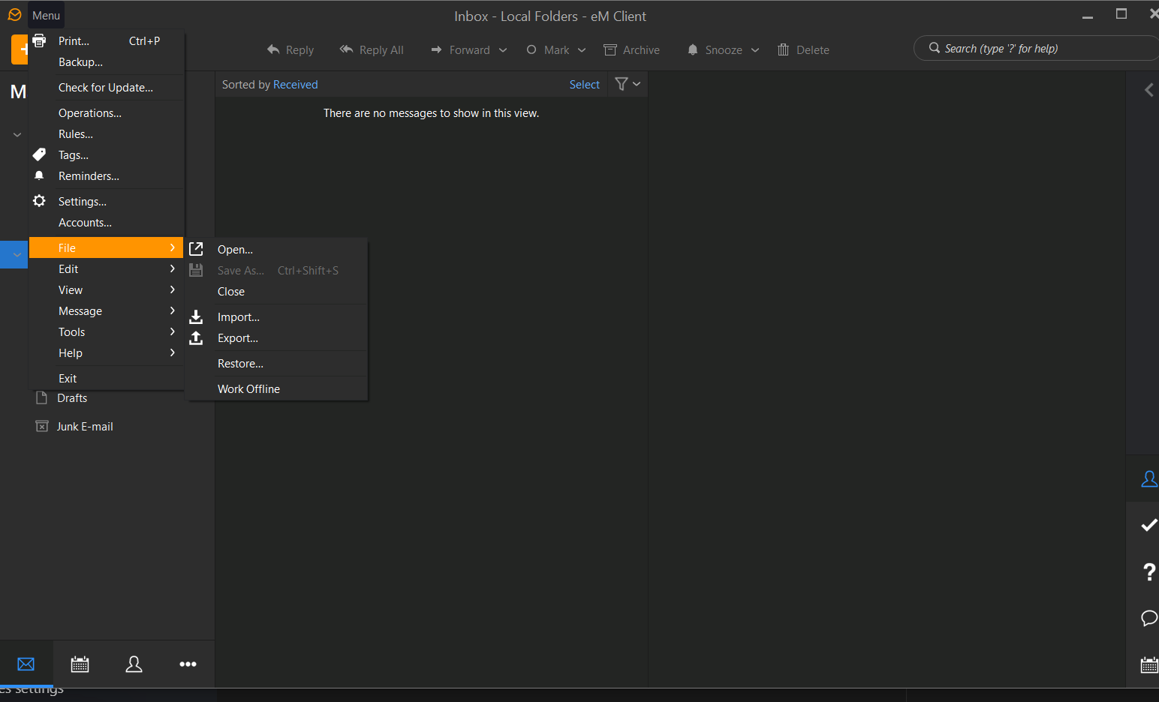
Task: Open Operations... menu entry
Action: tap(107, 113)
